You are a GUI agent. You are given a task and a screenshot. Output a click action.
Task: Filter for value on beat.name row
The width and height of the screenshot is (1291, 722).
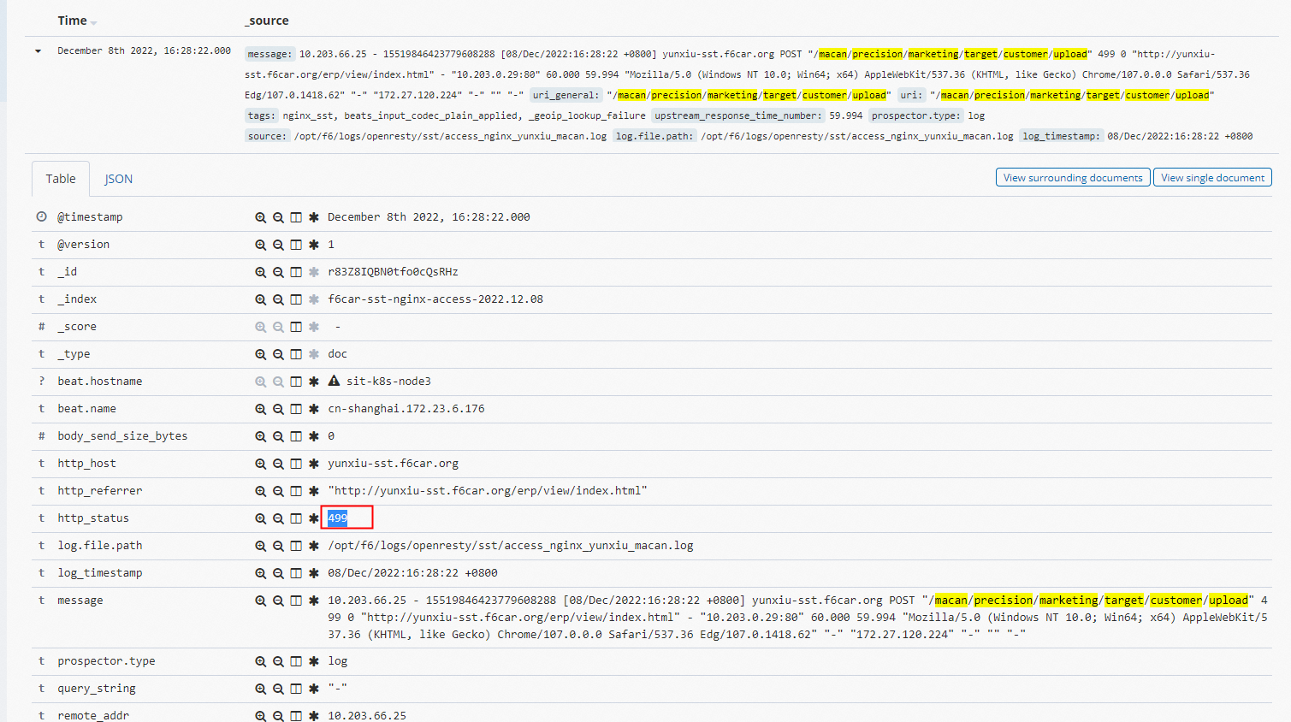(261, 409)
